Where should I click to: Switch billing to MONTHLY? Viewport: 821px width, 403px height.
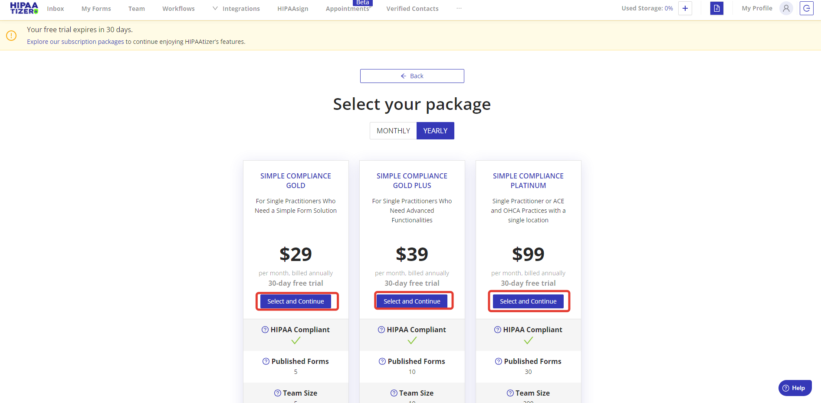[x=393, y=130]
